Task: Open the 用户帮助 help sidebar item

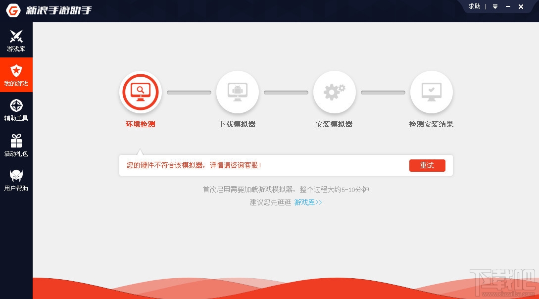Action: click(16, 180)
